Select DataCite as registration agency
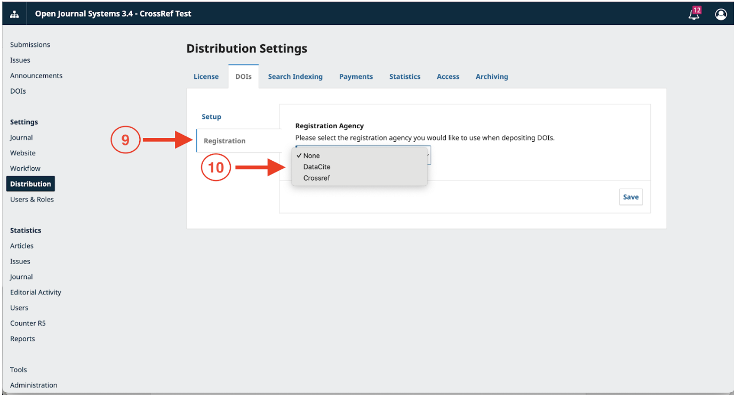Image resolution: width=735 pixels, height=395 pixels. click(x=316, y=167)
